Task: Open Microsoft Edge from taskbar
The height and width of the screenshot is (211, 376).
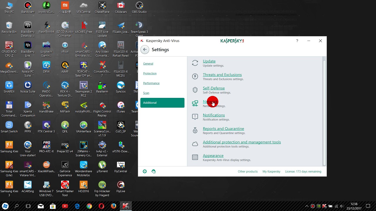Action: click(x=77, y=206)
